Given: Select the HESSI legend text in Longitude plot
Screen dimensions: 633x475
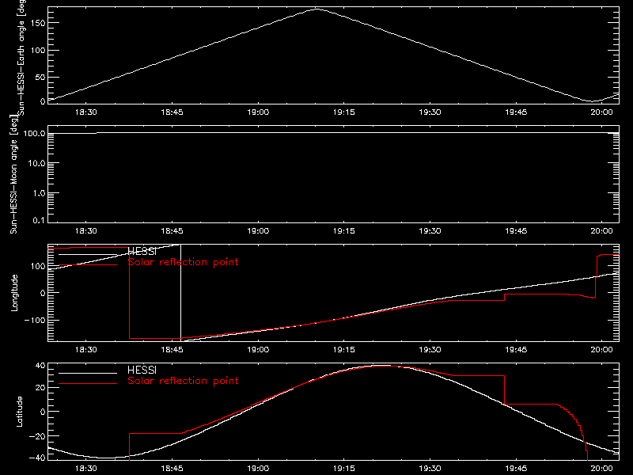Looking at the screenshot, I should point(142,252).
